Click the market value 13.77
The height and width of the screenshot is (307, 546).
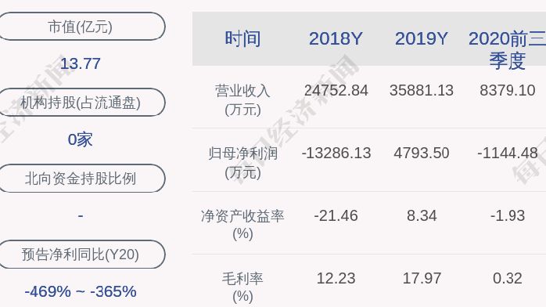[81, 63]
